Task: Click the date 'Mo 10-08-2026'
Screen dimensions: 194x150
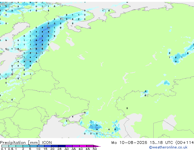Action: coord(129,143)
